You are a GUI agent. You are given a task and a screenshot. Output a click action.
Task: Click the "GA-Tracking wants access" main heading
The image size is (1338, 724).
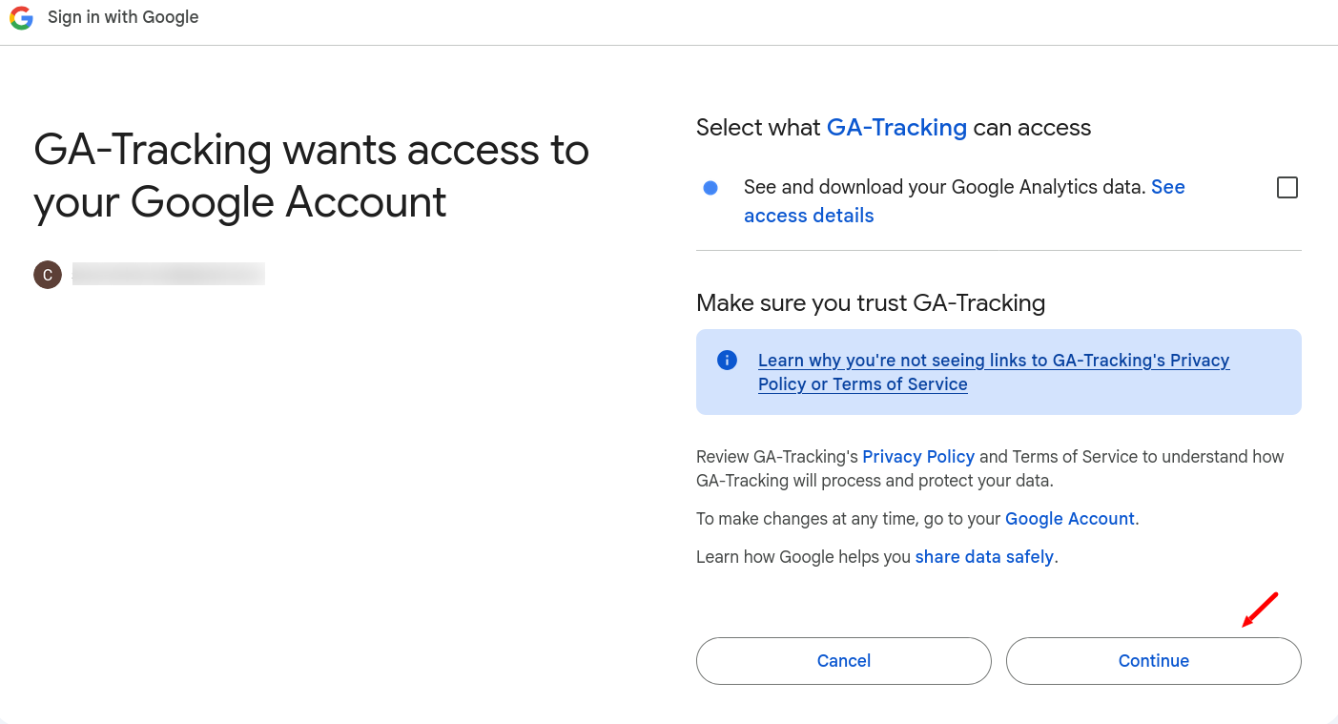pos(312,176)
